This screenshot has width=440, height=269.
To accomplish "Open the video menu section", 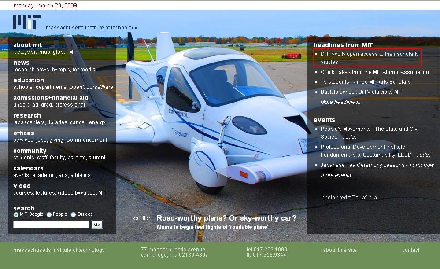I will pos(22,186).
